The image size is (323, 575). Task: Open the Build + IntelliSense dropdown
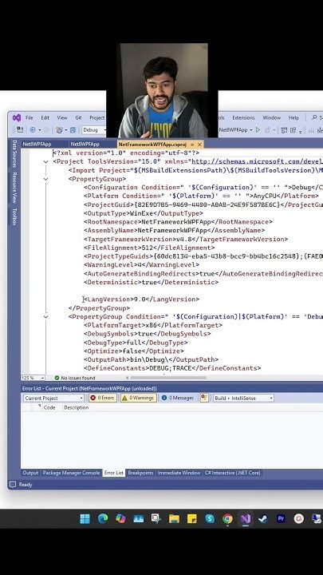click(243, 398)
